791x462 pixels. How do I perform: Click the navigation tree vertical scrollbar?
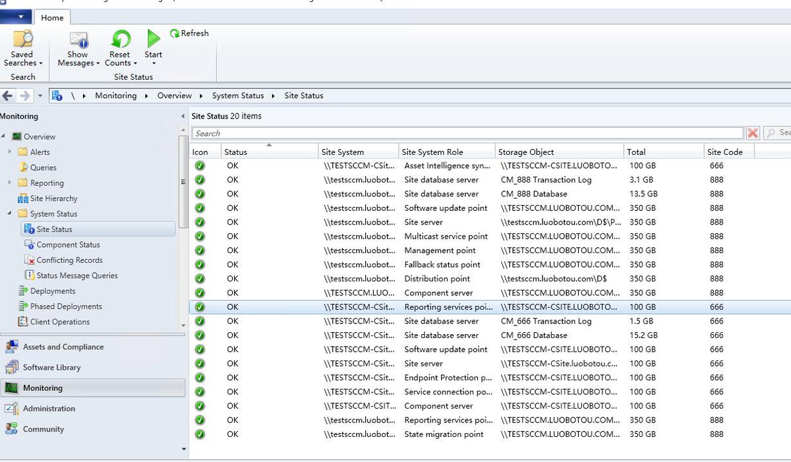click(x=183, y=182)
